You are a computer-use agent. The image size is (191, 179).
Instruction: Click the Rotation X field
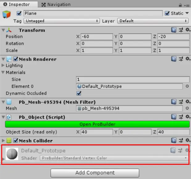coord(97,44)
